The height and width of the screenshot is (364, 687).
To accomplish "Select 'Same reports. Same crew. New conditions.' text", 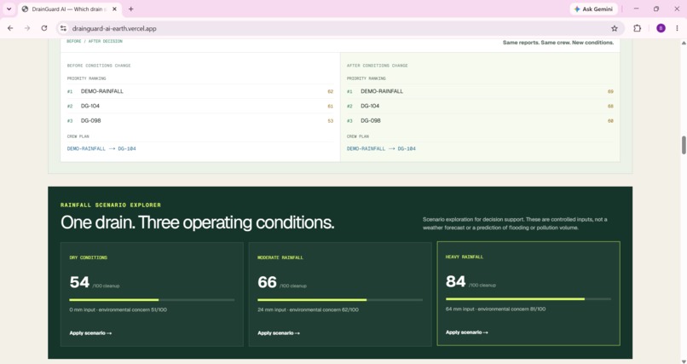I will point(558,43).
